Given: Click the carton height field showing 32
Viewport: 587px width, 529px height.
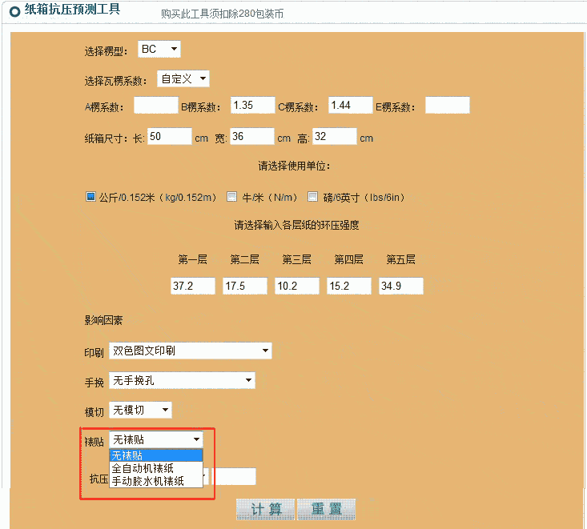Looking at the screenshot, I should pyautogui.click(x=334, y=137).
